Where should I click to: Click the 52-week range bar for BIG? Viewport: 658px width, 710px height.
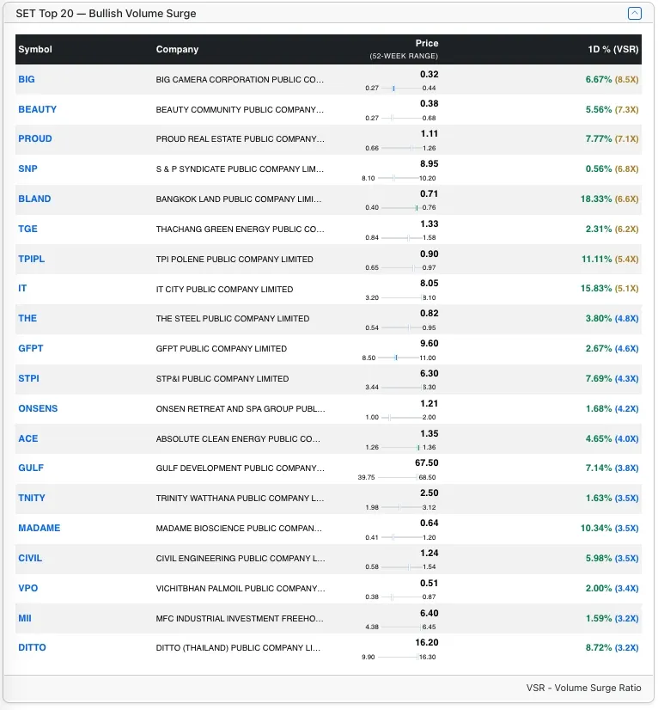pyautogui.click(x=401, y=89)
